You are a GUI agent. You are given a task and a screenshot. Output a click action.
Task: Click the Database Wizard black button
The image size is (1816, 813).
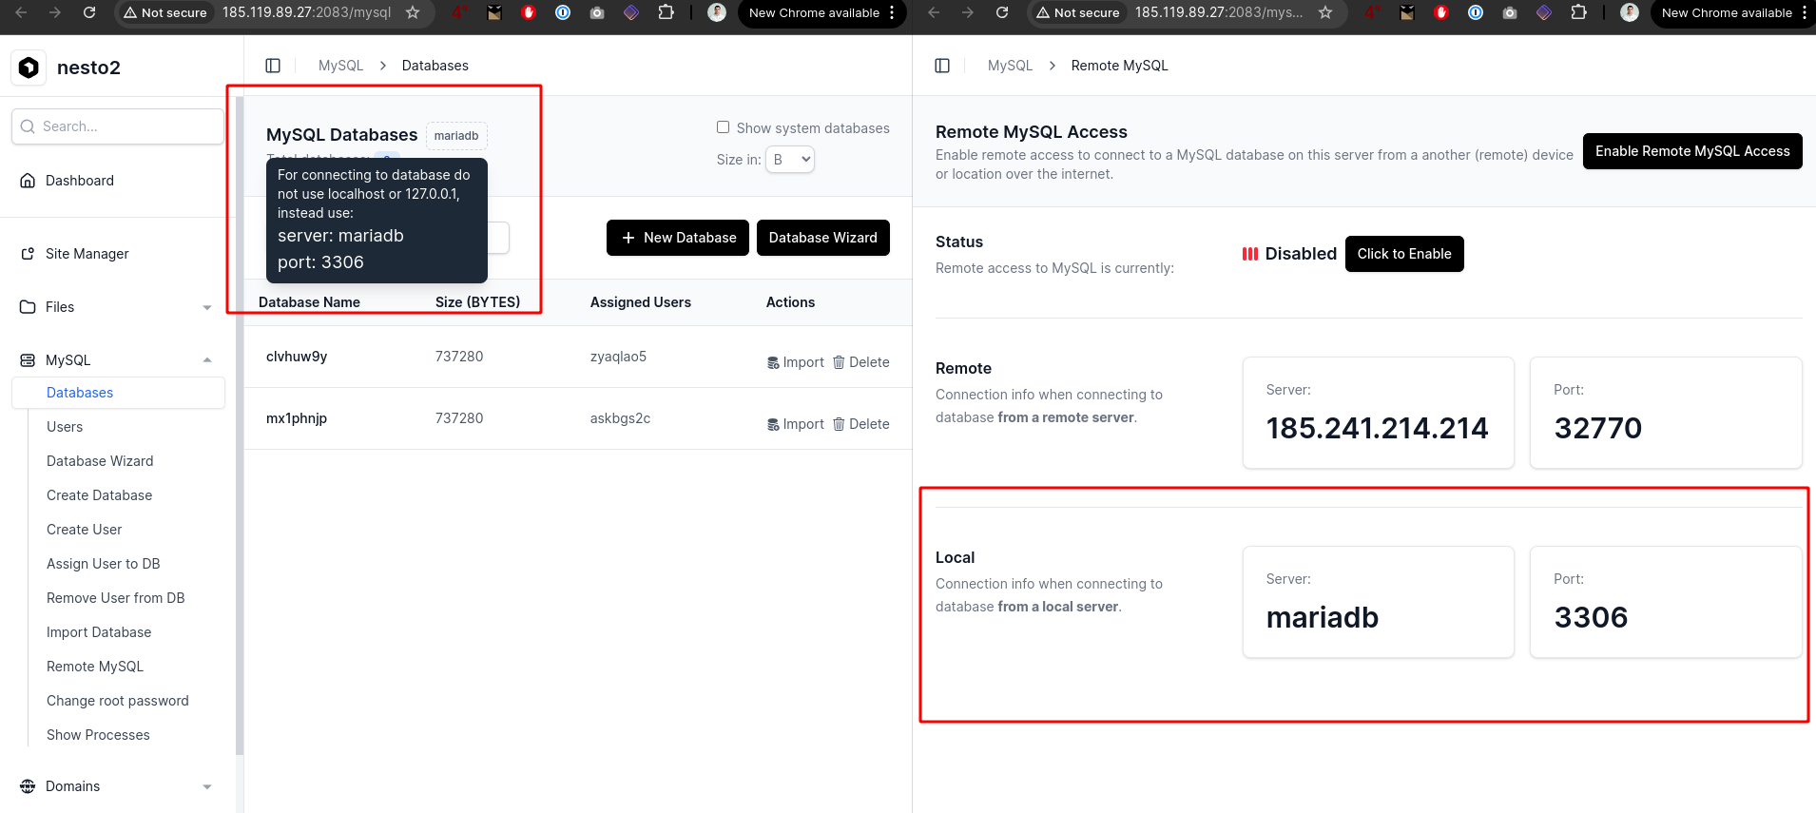coord(823,238)
